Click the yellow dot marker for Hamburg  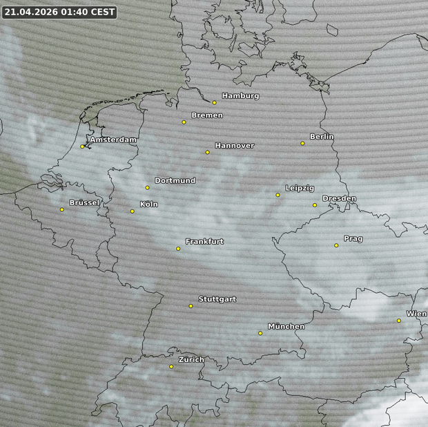point(215,102)
